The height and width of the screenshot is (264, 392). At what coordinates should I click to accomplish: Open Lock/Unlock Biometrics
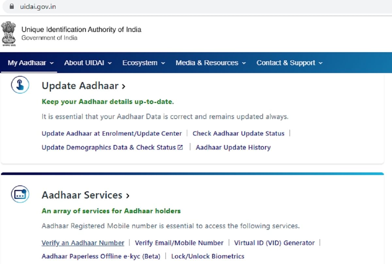(x=208, y=256)
